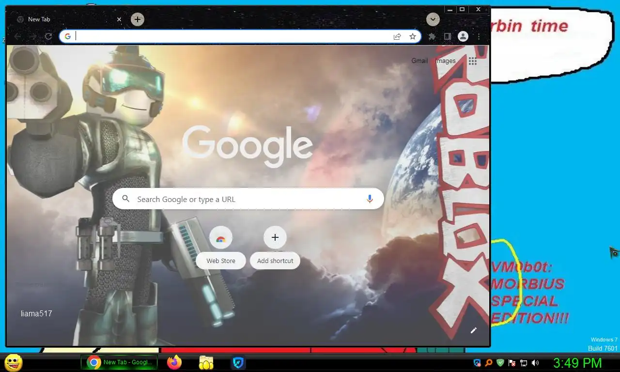The height and width of the screenshot is (372, 620).
Task: Launch Firefox from the taskbar
Action: point(174,362)
